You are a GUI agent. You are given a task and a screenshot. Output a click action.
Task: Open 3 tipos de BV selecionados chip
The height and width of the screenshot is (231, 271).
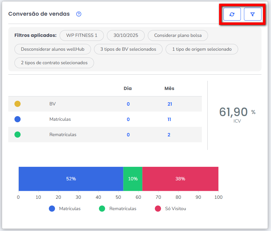[128, 49]
